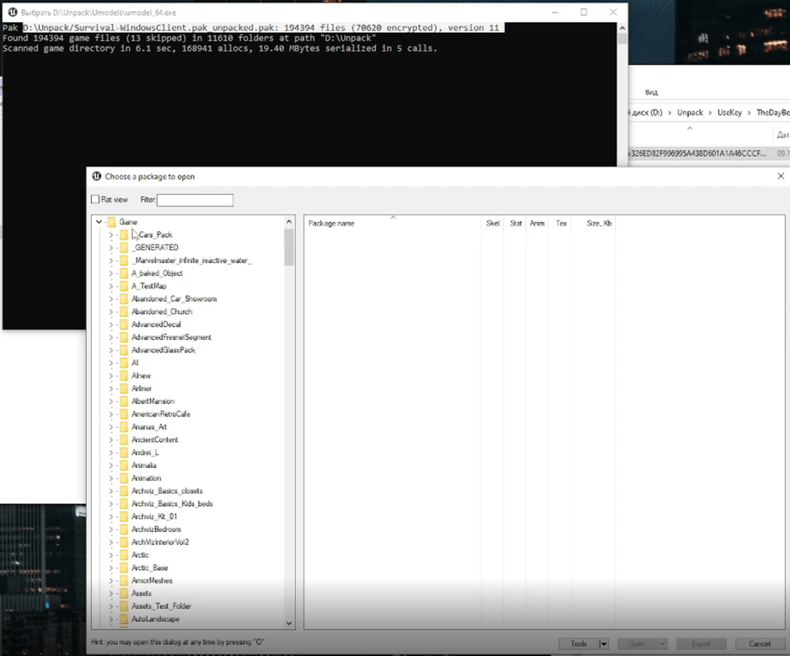Open the Tools button

(x=578, y=644)
